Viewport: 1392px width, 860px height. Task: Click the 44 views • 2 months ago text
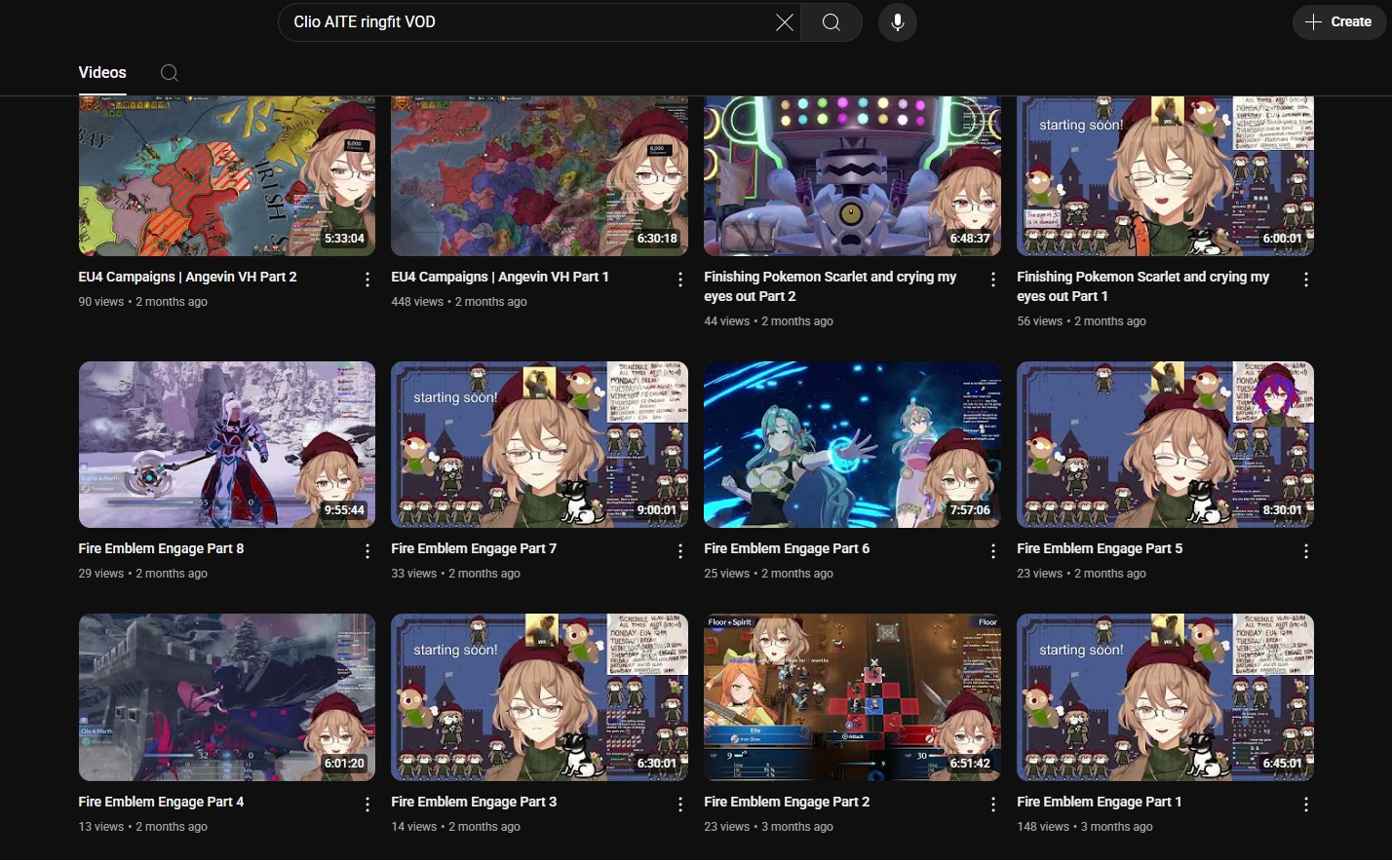click(x=769, y=321)
